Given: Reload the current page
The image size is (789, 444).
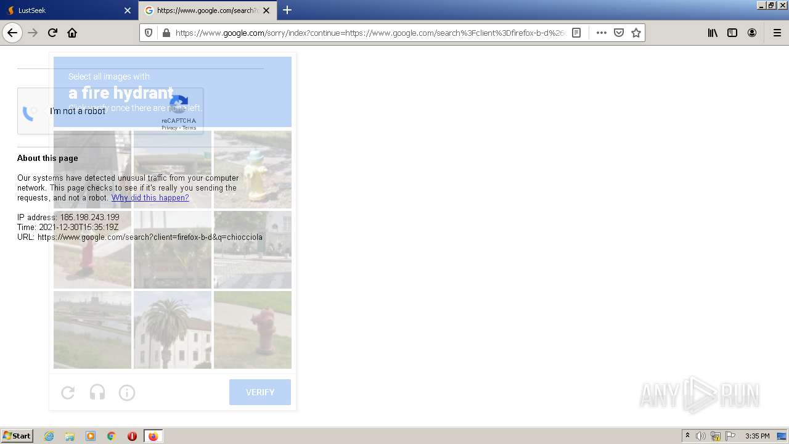Looking at the screenshot, I should tap(52, 33).
